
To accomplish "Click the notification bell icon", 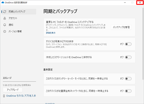I will (x=5, y=25).
